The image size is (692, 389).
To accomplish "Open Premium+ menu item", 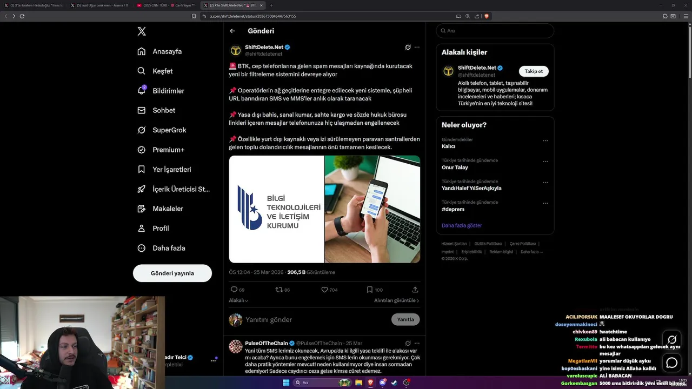I will [161, 150].
